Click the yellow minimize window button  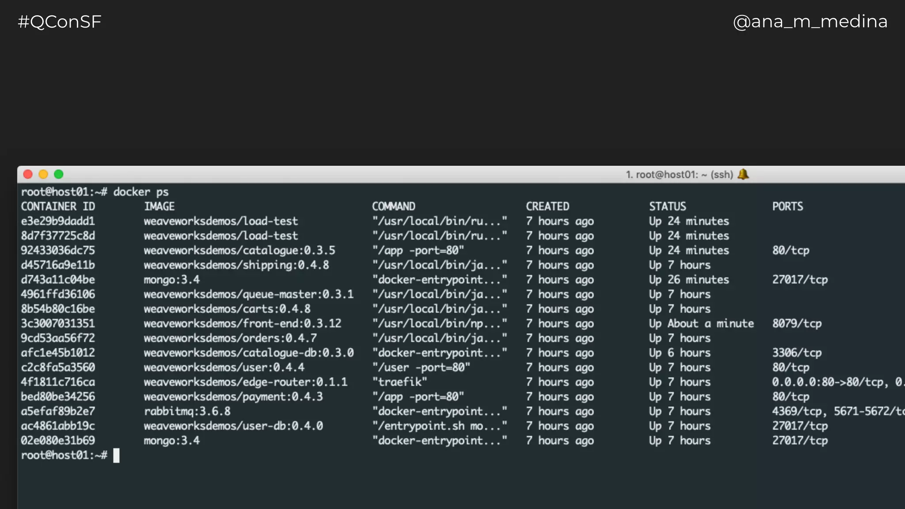point(43,174)
